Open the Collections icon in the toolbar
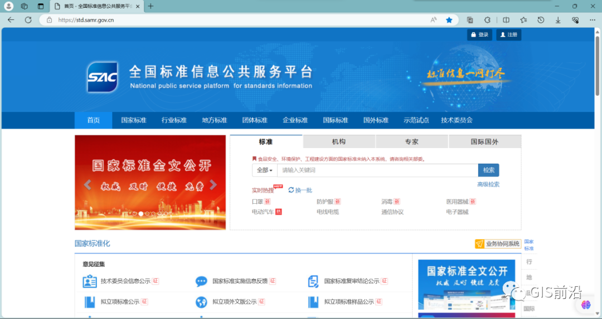This screenshot has height=319, width=602. click(470, 20)
